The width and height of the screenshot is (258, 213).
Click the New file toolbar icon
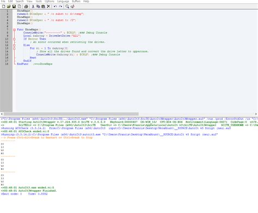click(3, 7)
